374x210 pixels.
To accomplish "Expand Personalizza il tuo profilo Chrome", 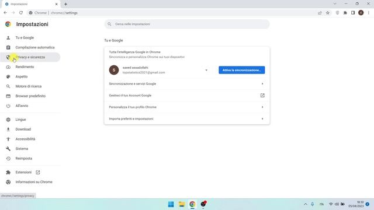I will (187, 107).
